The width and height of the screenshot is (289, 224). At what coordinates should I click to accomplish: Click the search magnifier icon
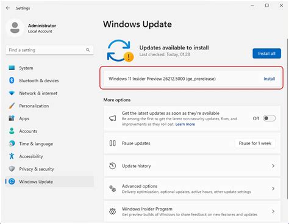88,50
